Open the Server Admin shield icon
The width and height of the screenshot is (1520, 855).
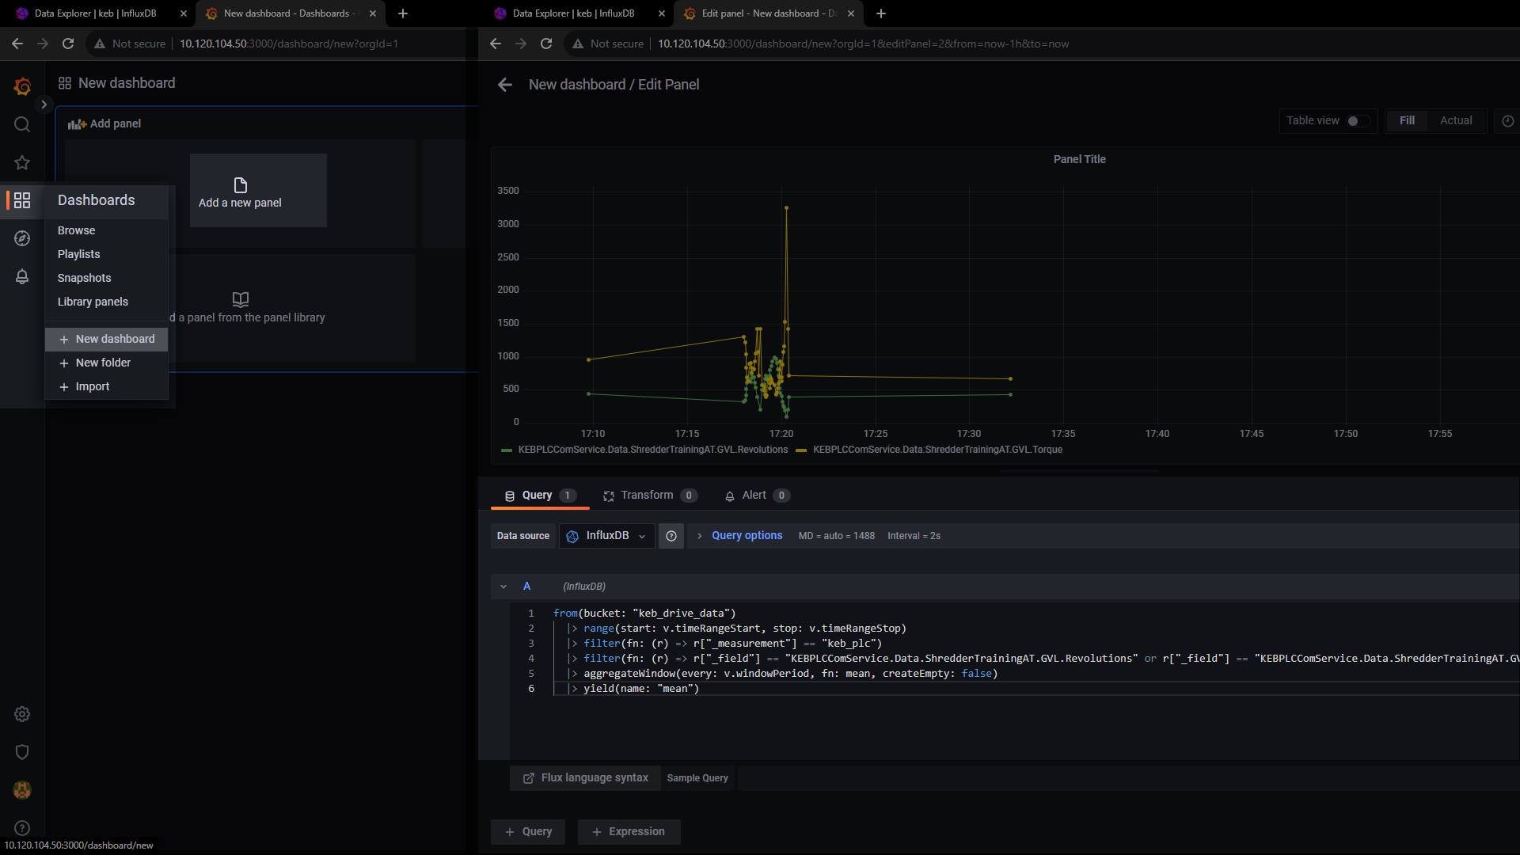pyautogui.click(x=22, y=752)
